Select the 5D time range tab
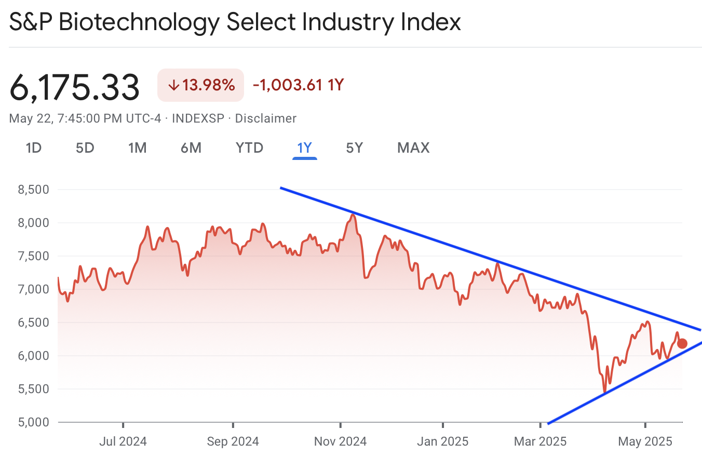702x456 pixels. coord(85,148)
